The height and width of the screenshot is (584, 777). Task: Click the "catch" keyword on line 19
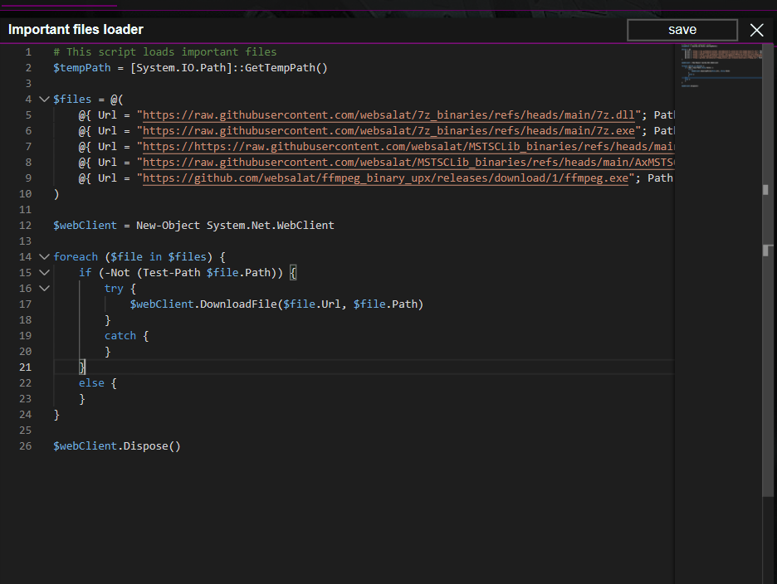120,336
